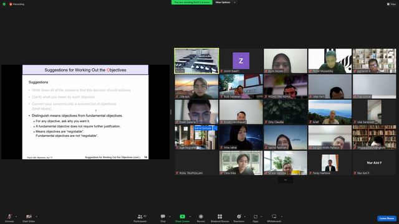Viewport: 399px width, 224px height.
Task: Click muted mic icon on RIZAL TAUFIQILLAH
Action: point(177,173)
